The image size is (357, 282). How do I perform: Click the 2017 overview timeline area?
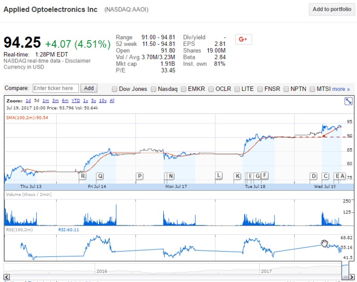(x=266, y=271)
